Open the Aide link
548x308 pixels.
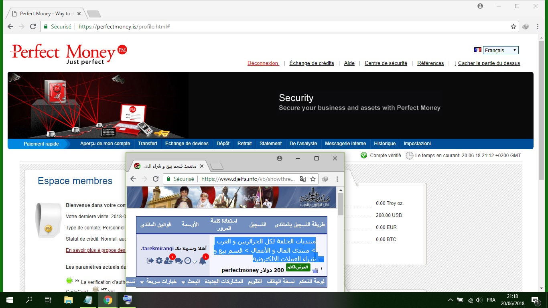pyautogui.click(x=349, y=63)
